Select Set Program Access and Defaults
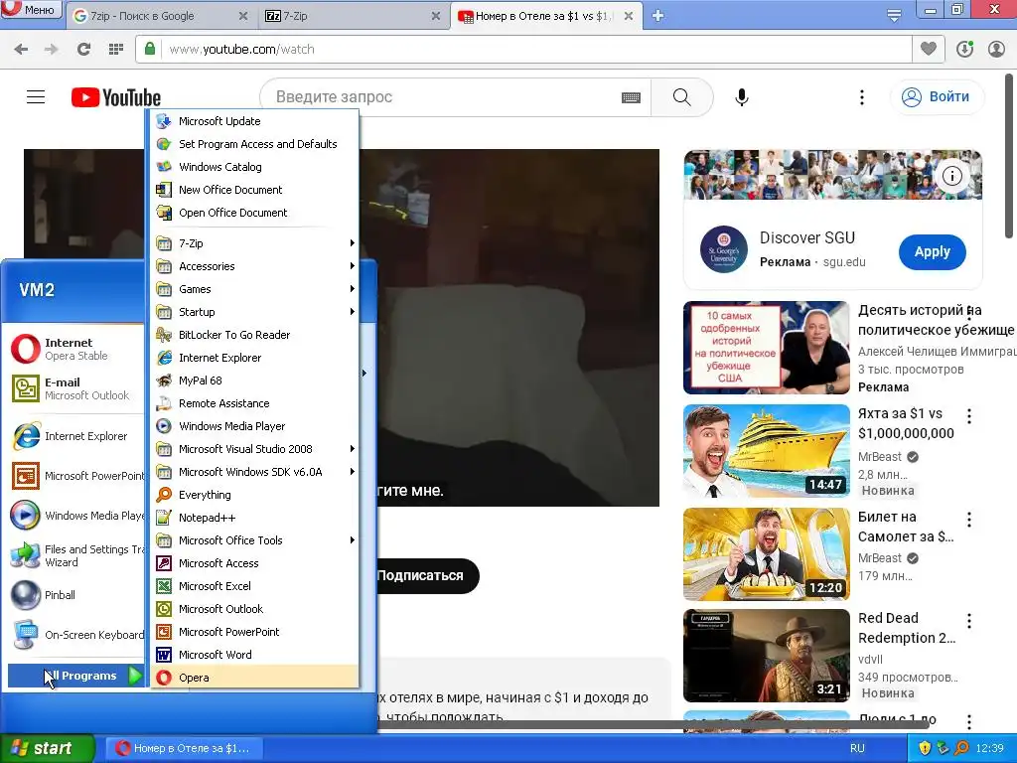The image size is (1017, 763). point(255,144)
